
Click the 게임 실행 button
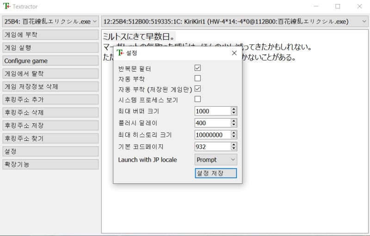pos(50,48)
